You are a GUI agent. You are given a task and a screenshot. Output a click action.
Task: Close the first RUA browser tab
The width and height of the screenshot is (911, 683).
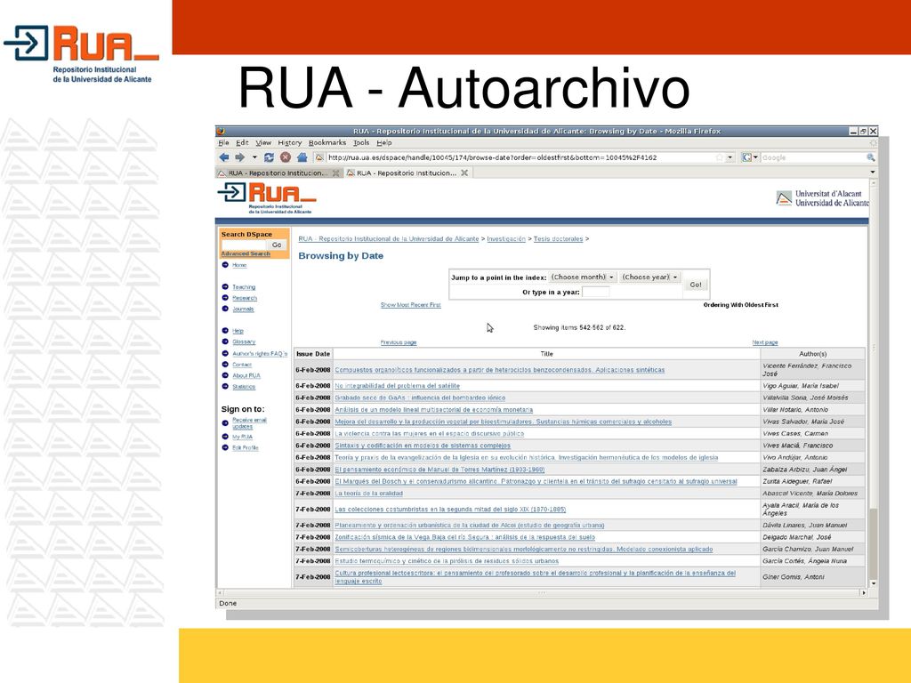pyautogui.click(x=335, y=173)
